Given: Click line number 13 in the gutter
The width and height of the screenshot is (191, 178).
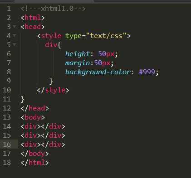Looking at the screenshot, I should 7,117.
